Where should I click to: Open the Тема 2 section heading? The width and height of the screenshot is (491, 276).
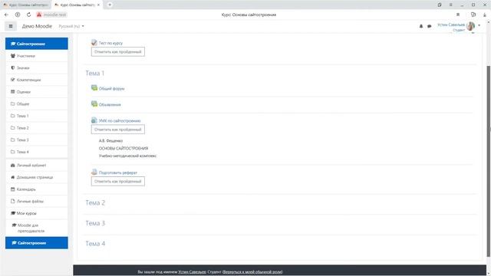point(95,202)
